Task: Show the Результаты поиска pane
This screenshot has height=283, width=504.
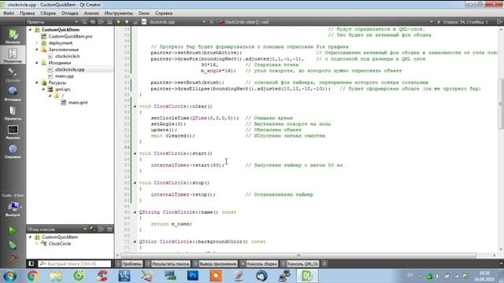Action: tap(168, 264)
